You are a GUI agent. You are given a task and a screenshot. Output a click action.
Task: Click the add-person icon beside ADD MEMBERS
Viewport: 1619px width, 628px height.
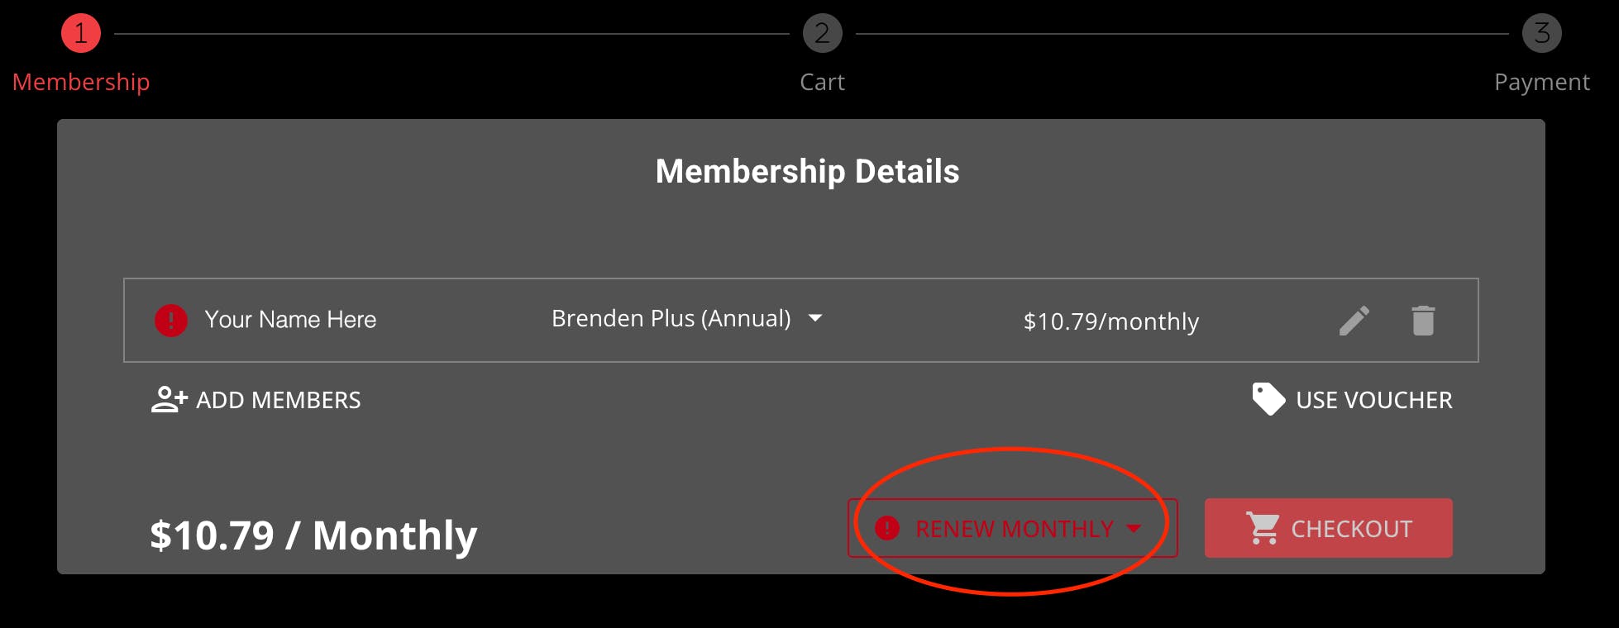coord(170,400)
